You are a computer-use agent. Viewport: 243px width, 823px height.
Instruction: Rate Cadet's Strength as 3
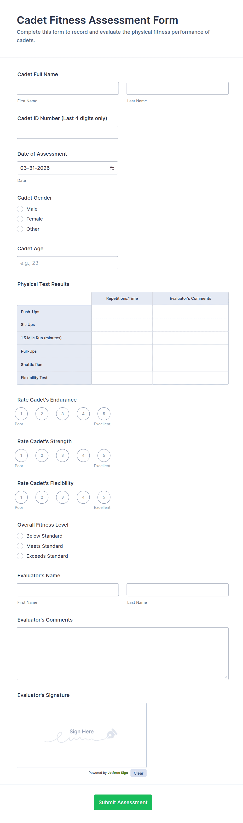click(x=62, y=455)
